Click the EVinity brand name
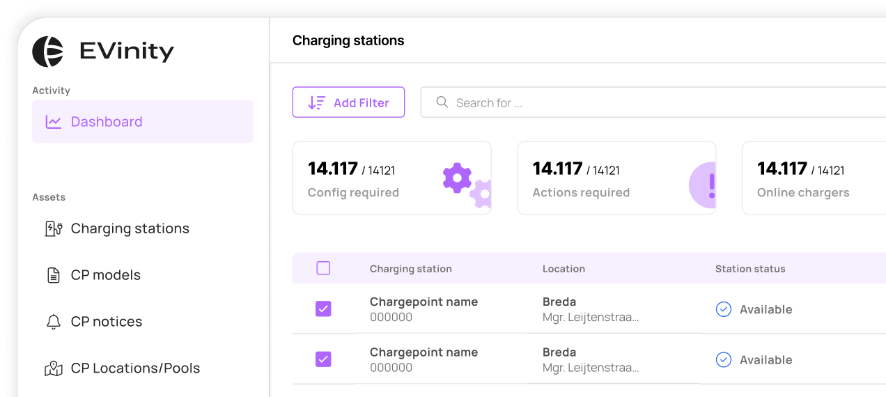The width and height of the screenshot is (886, 397). [127, 52]
